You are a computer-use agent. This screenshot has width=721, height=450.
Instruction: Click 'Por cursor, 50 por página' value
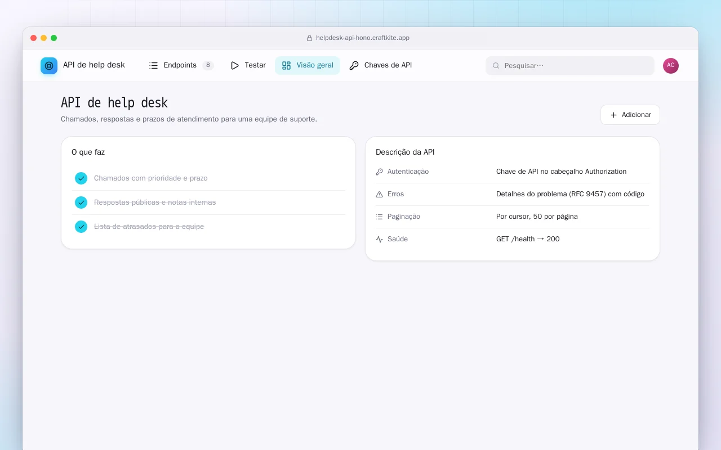537,217
